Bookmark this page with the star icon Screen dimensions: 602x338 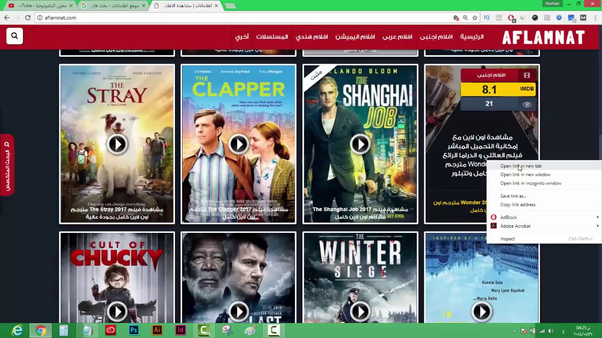coord(475,18)
